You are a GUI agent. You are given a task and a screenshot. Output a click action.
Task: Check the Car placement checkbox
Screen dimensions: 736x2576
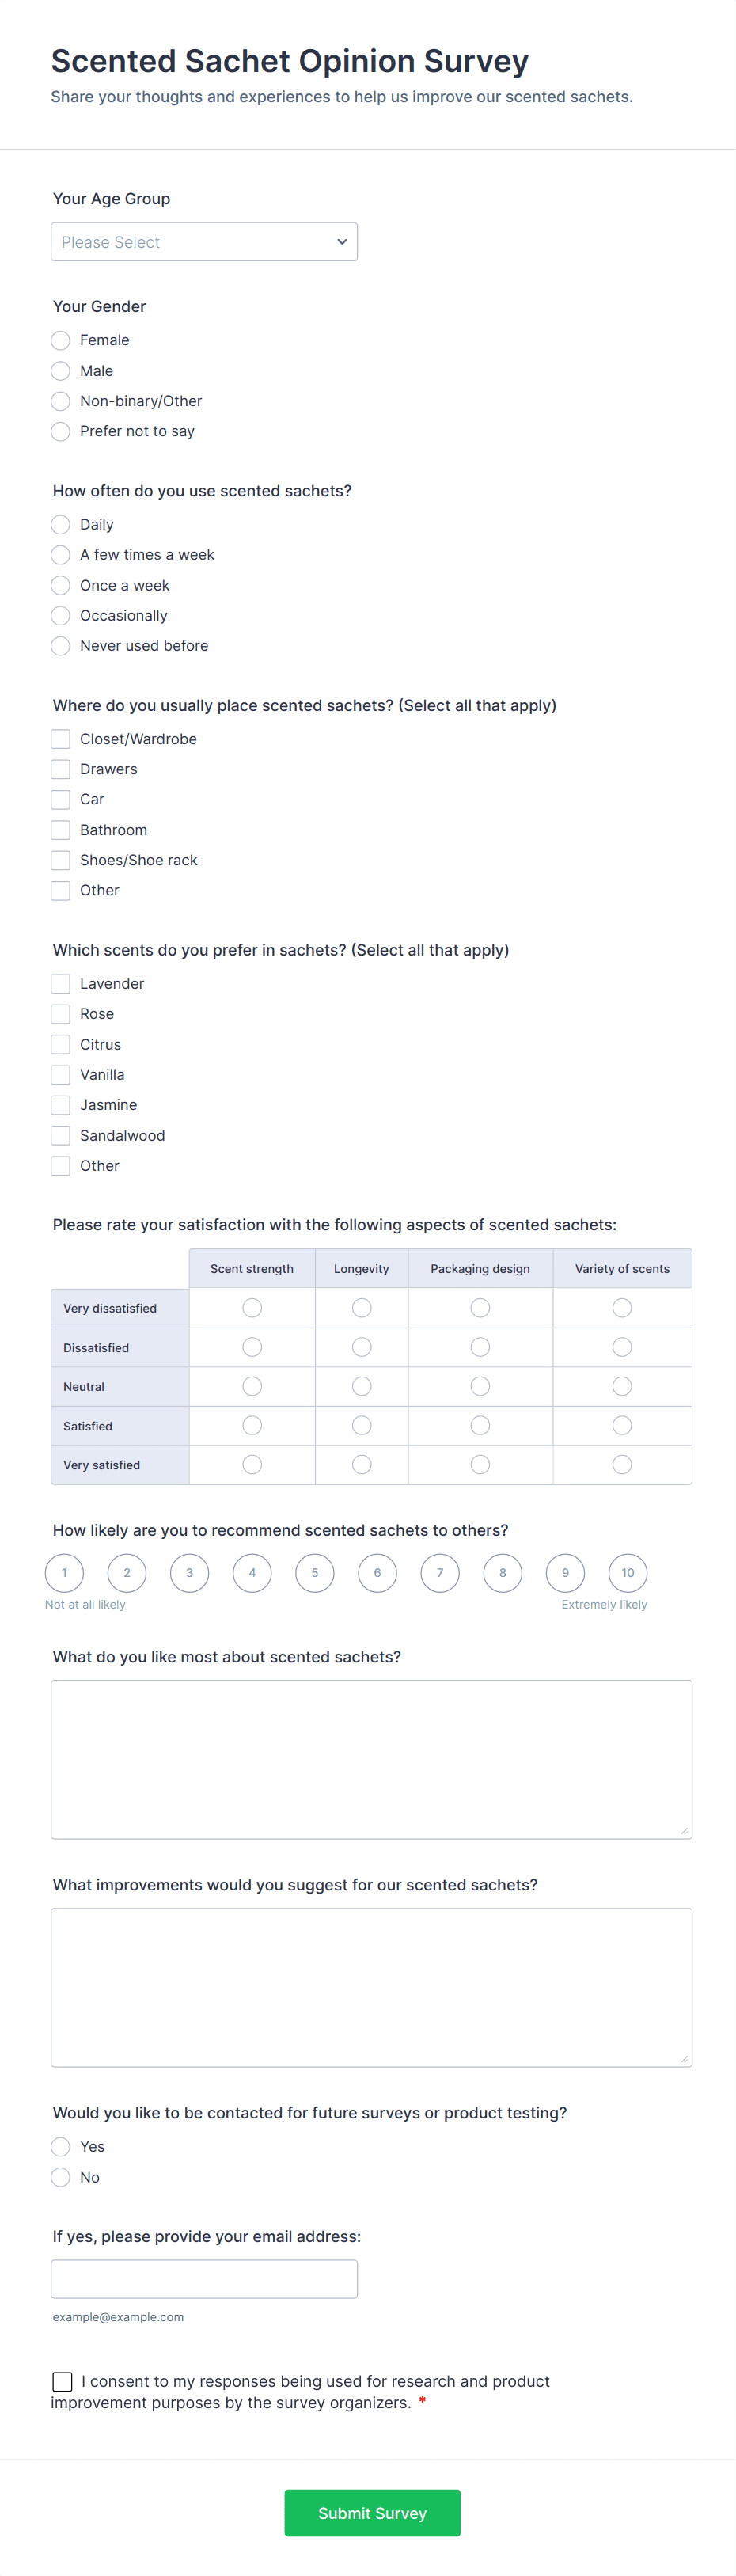point(60,799)
